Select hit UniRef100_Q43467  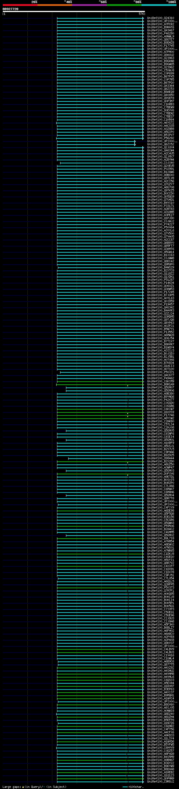[x=161, y=30]
